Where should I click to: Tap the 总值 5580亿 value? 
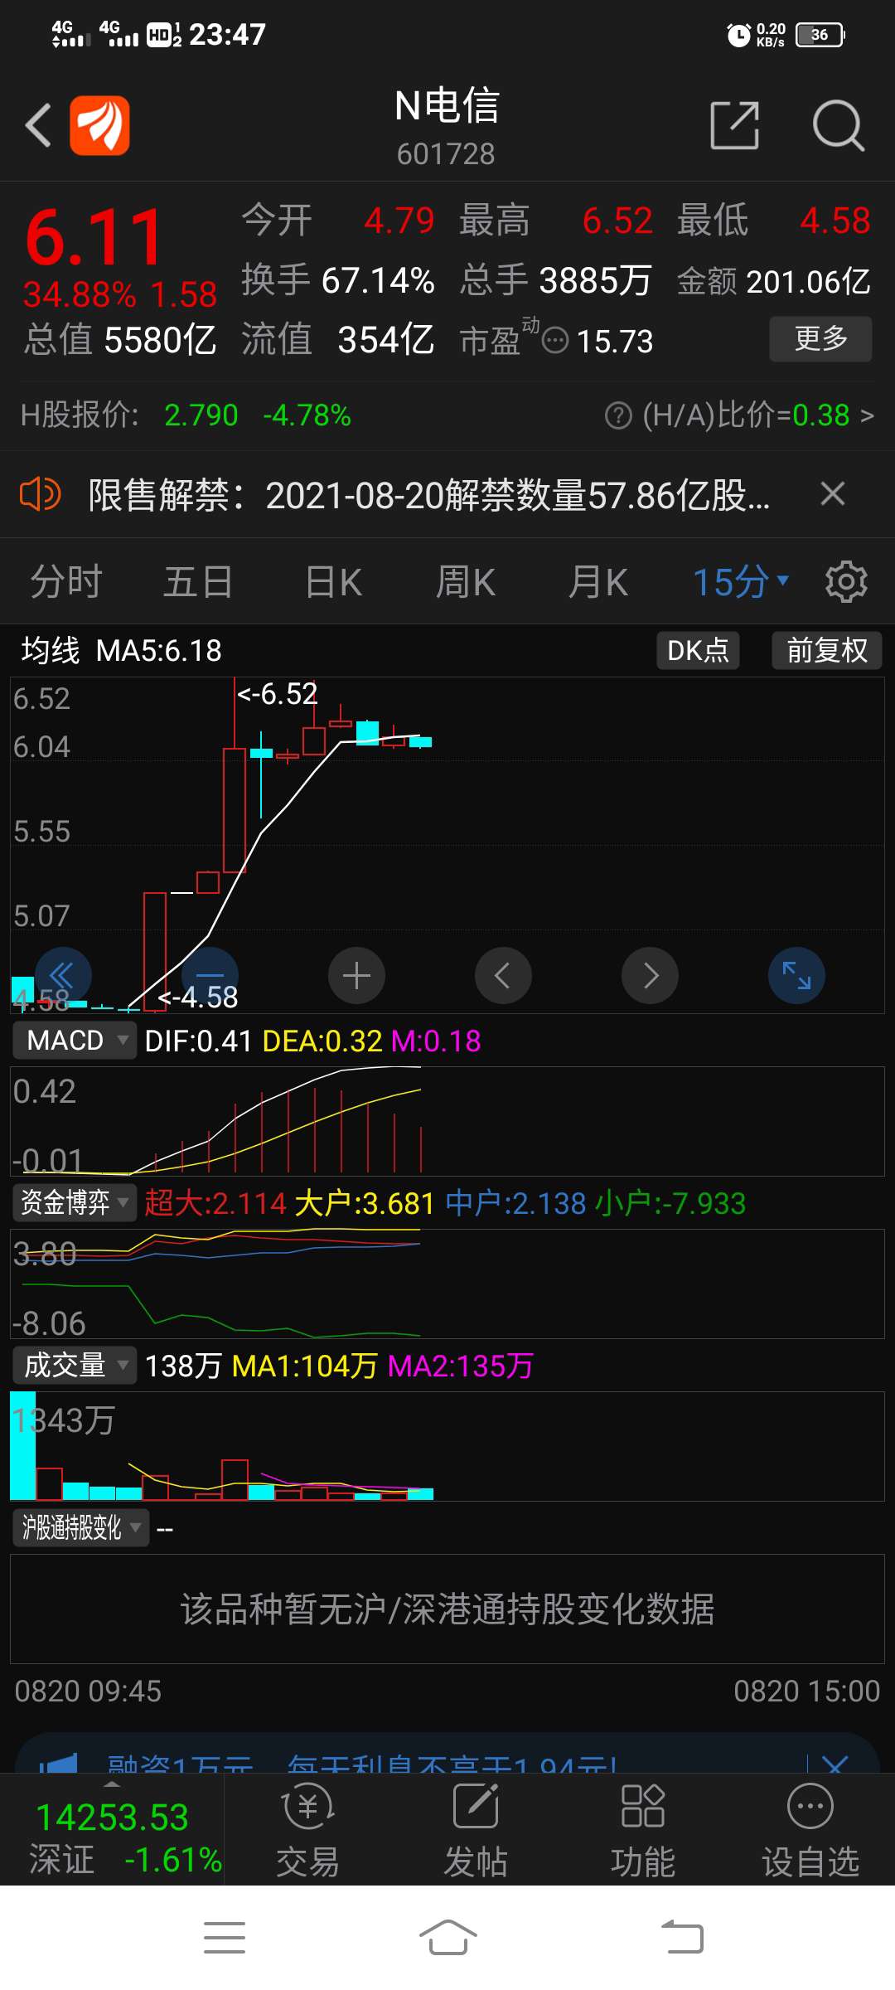click(120, 339)
